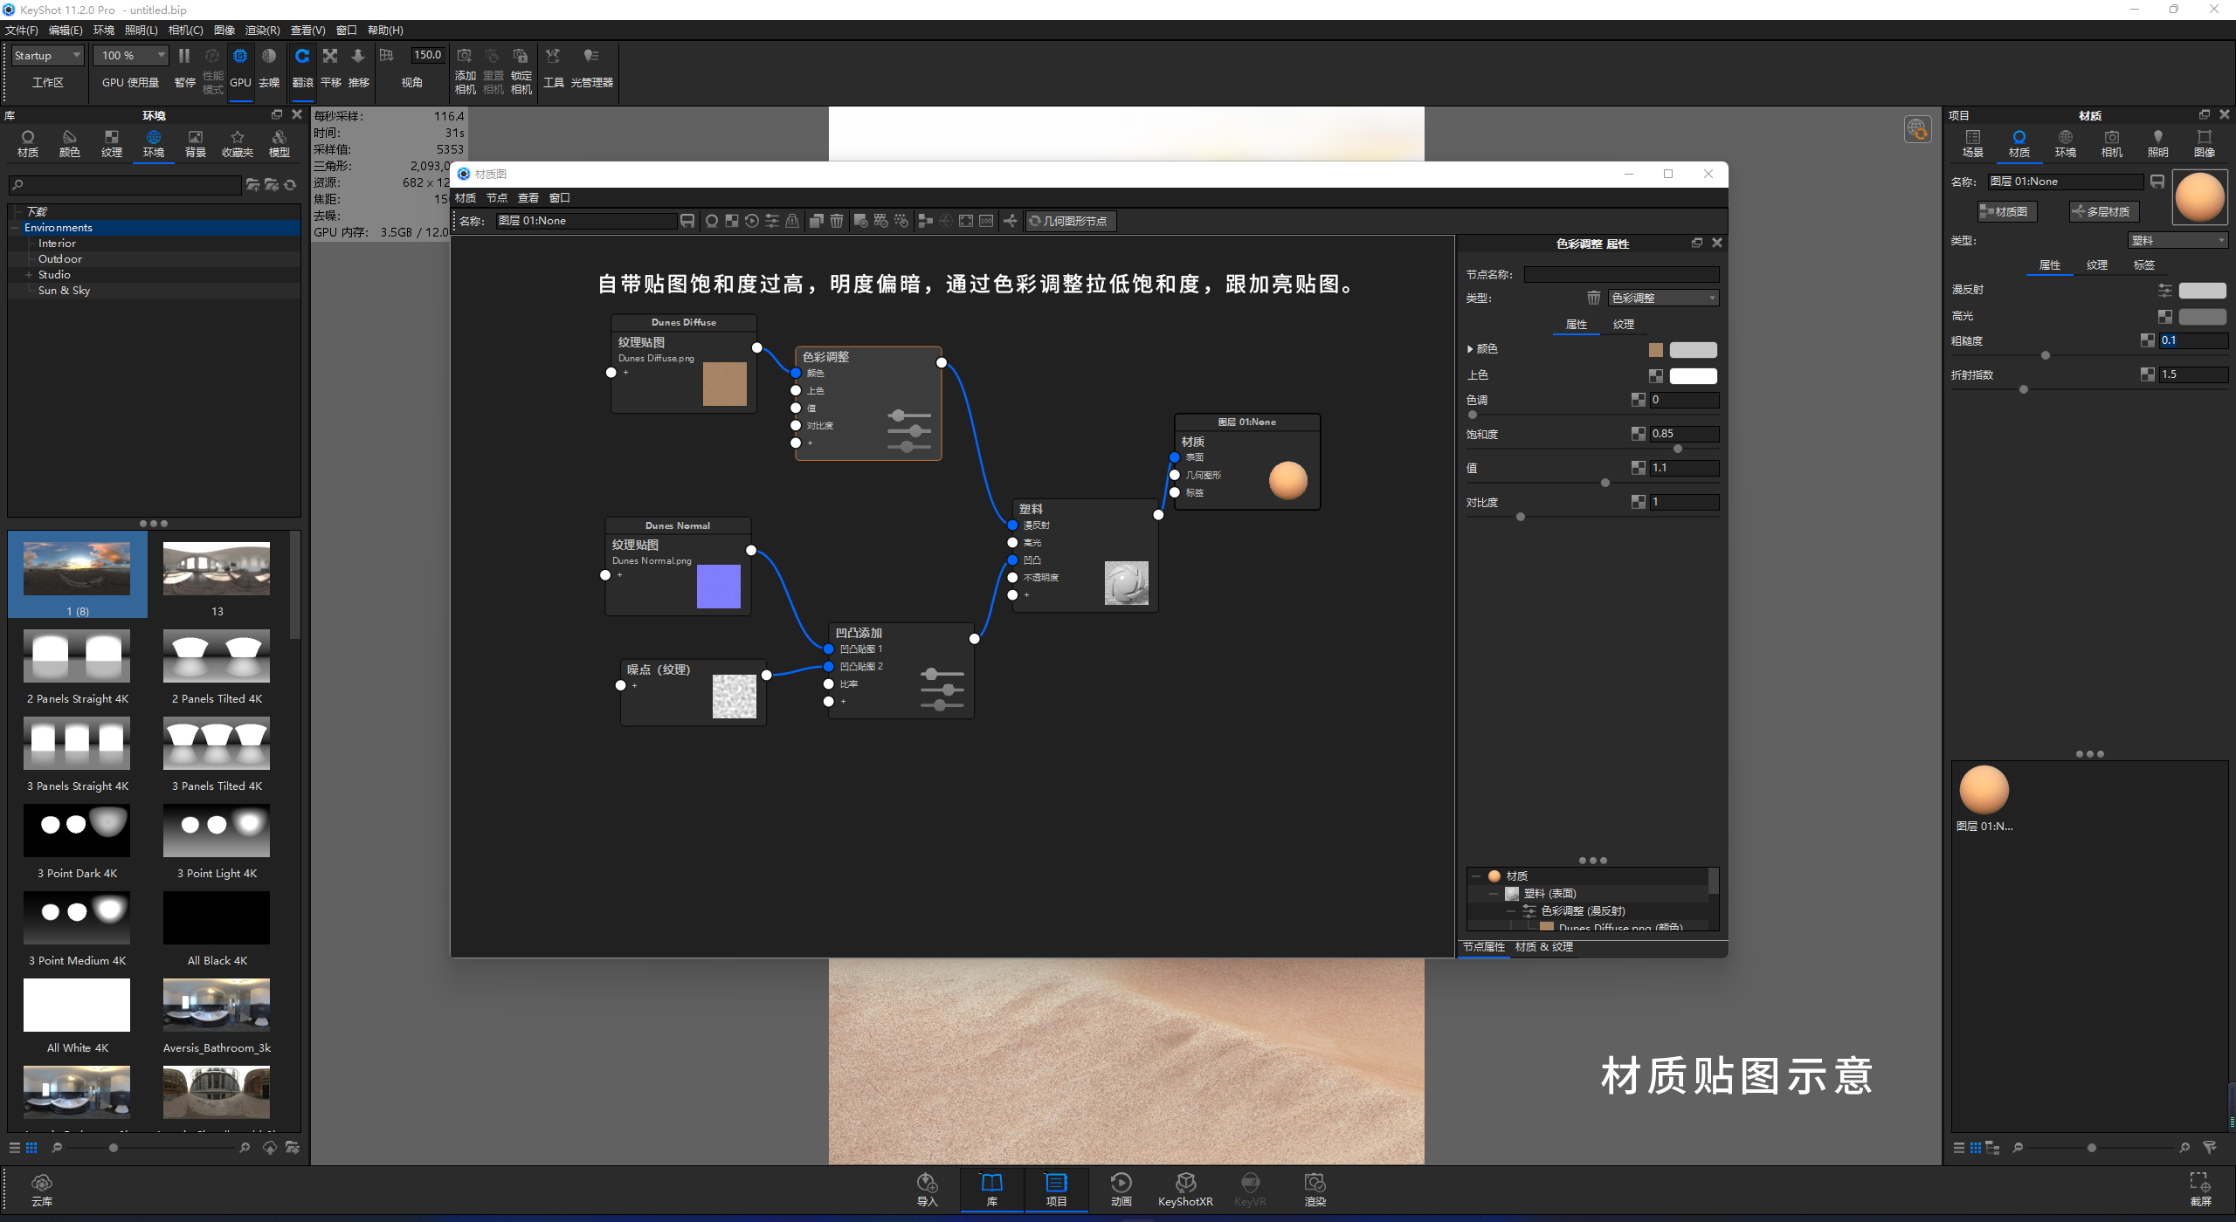Click the duplicate nodes icon in material graph

point(816,221)
